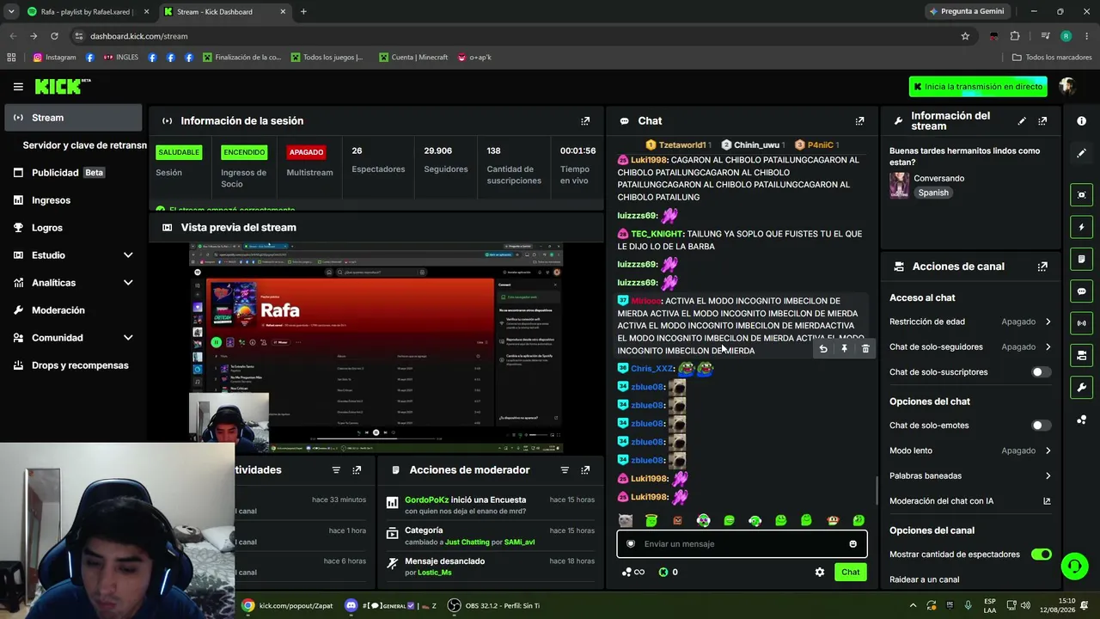This screenshot has width=1100, height=619.
Task: Open Chat de solo-seguidores setting chevron
Action: [1048, 347]
